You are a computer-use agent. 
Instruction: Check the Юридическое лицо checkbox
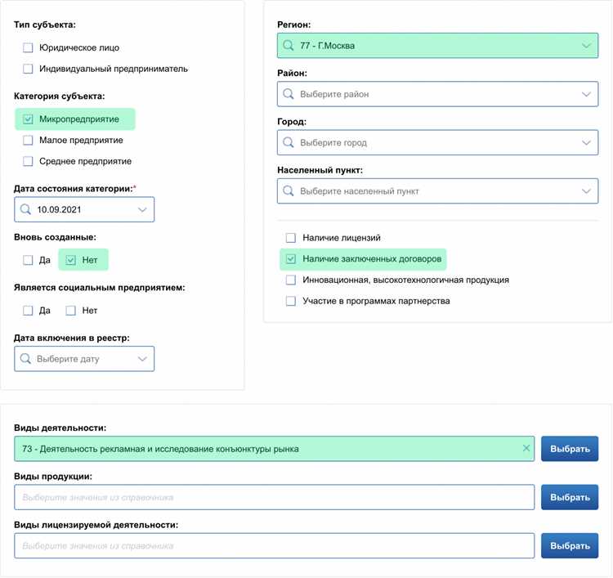28,47
